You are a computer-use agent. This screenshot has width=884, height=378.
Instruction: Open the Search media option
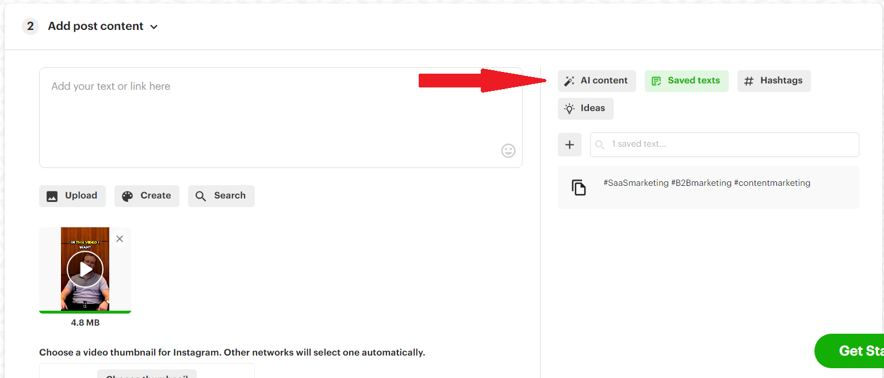click(x=221, y=196)
